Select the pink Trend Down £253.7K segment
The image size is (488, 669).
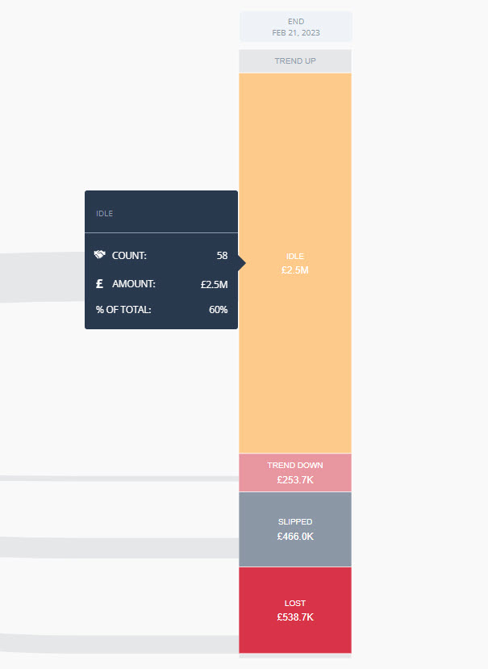click(295, 473)
